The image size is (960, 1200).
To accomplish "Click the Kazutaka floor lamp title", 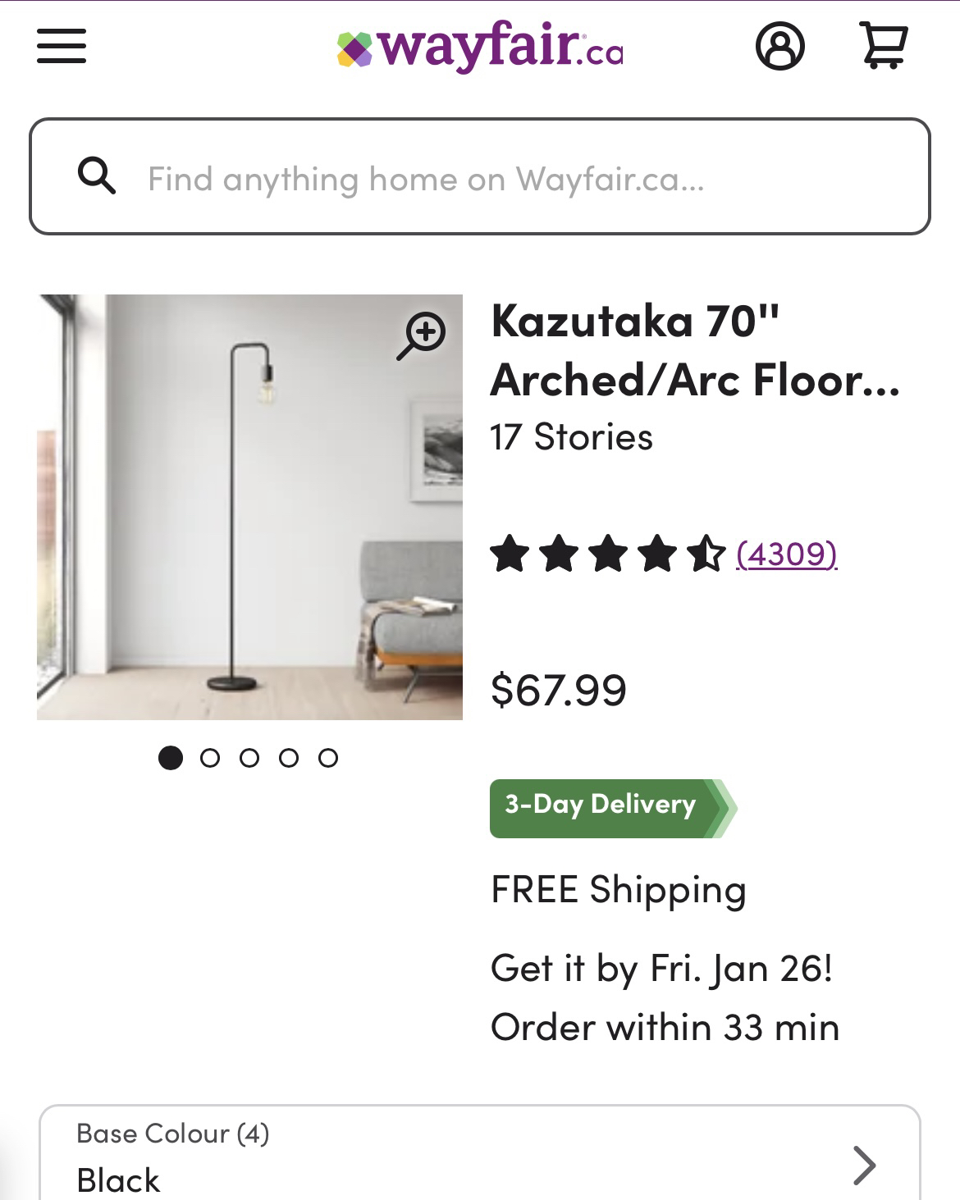I will (695, 350).
